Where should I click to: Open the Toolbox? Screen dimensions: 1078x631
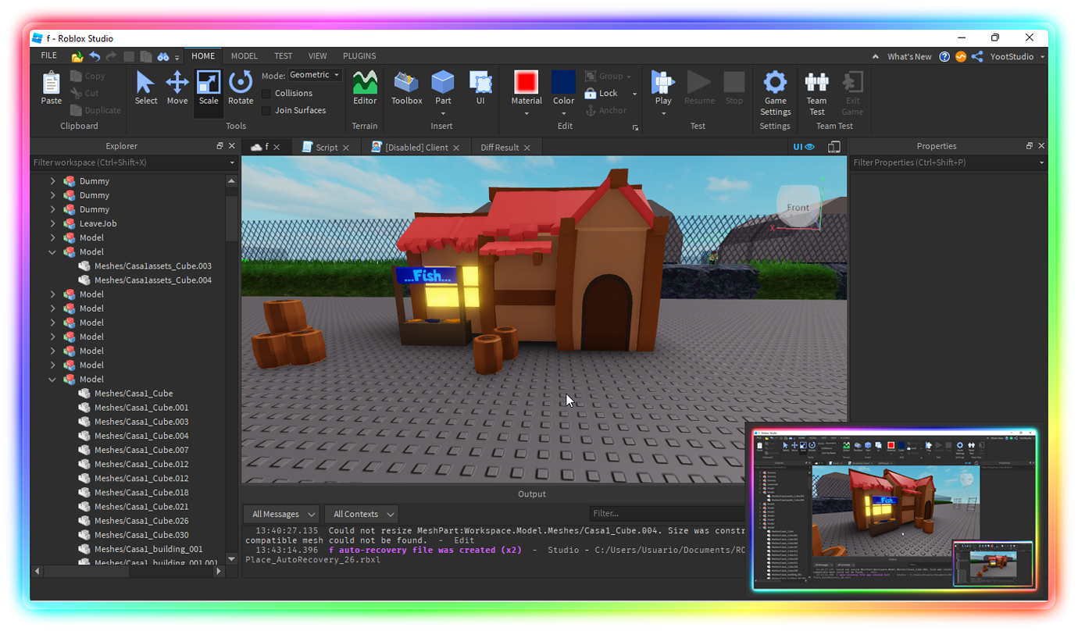click(x=405, y=87)
